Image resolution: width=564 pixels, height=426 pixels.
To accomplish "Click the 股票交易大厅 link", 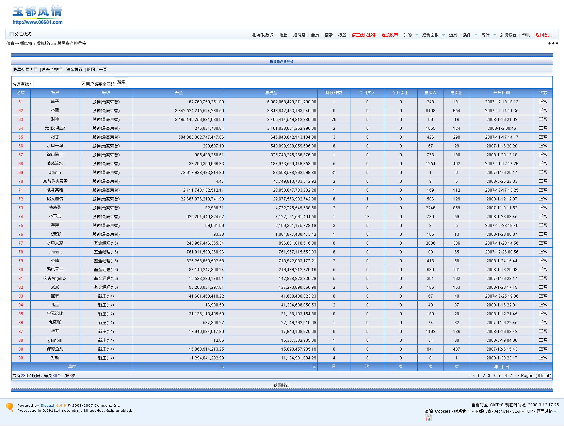I will click(x=25, y=70).
